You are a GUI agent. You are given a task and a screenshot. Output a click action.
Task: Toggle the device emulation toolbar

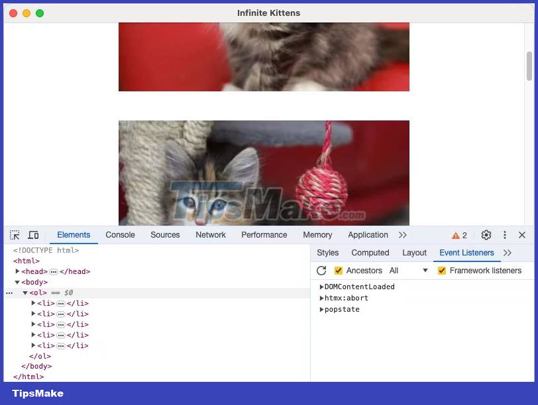point(33,235)
